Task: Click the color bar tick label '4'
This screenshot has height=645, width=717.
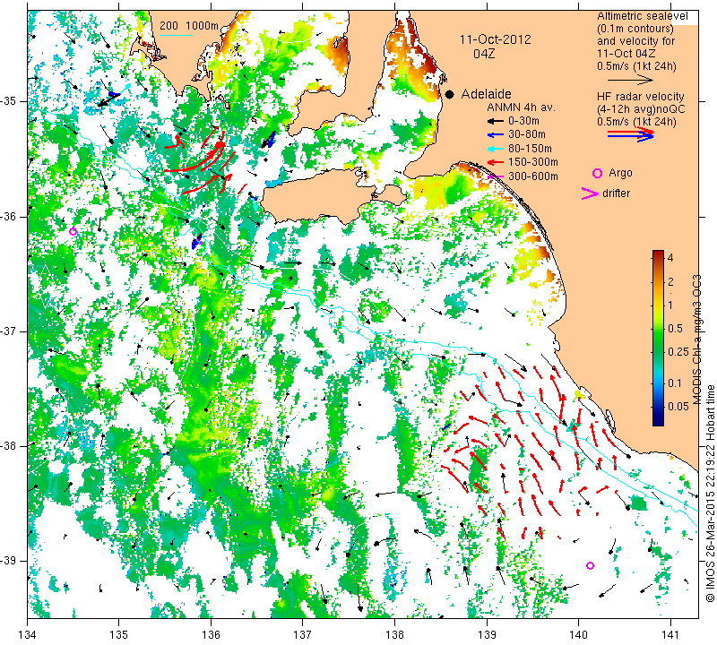Action: click(670, 258)
